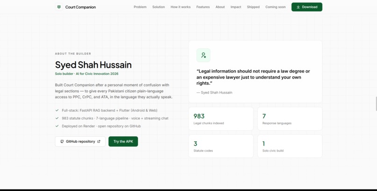
Task: Click the quote attribution — Syed Shah Hussain
Action: click(x=215, y=92)
